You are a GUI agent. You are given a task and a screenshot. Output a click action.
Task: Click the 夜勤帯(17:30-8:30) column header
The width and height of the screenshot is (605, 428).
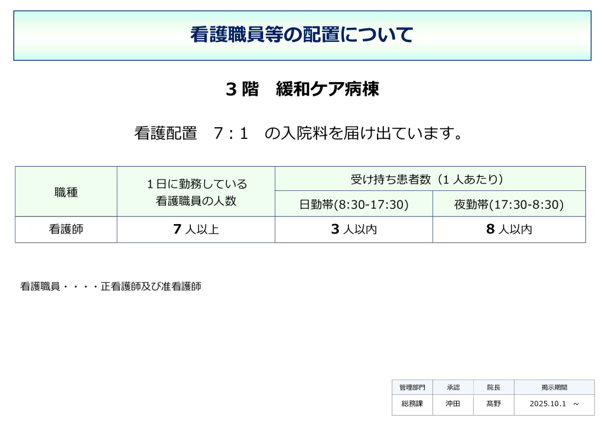tap(509, 205)
